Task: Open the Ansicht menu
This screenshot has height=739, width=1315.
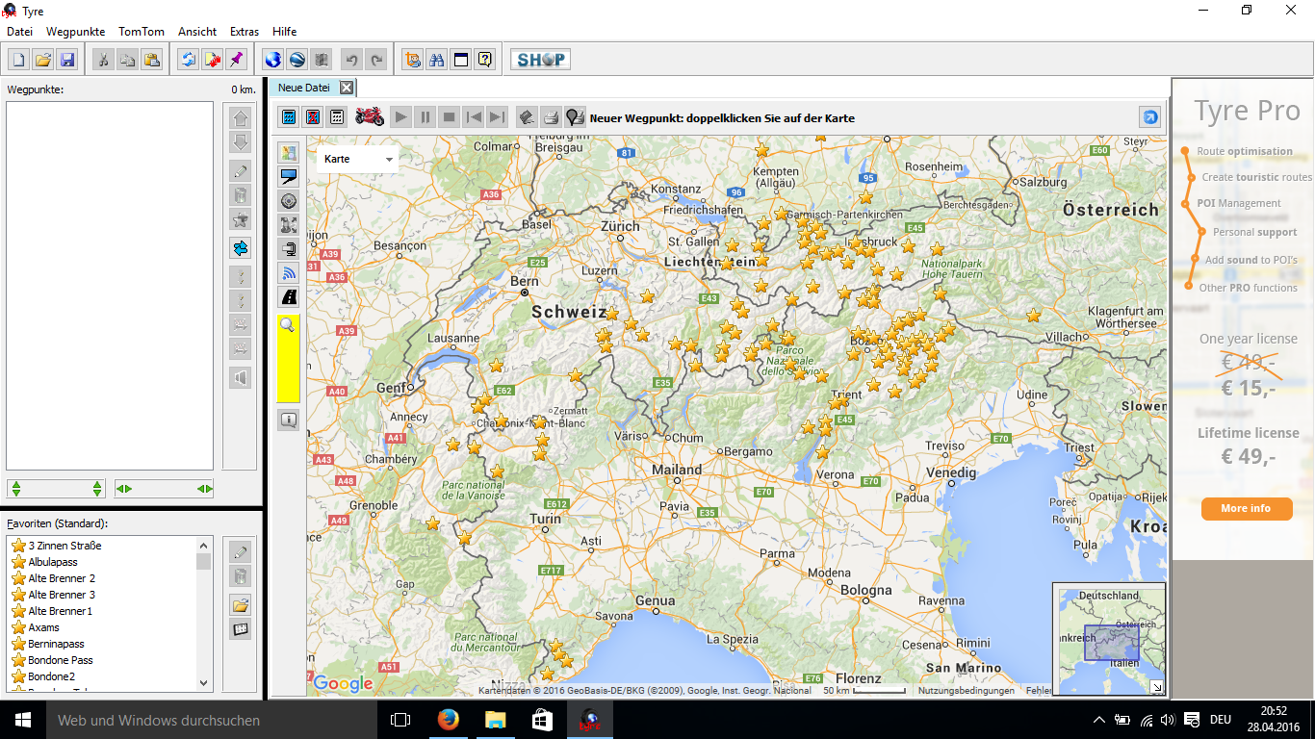Action: (197, 32)
